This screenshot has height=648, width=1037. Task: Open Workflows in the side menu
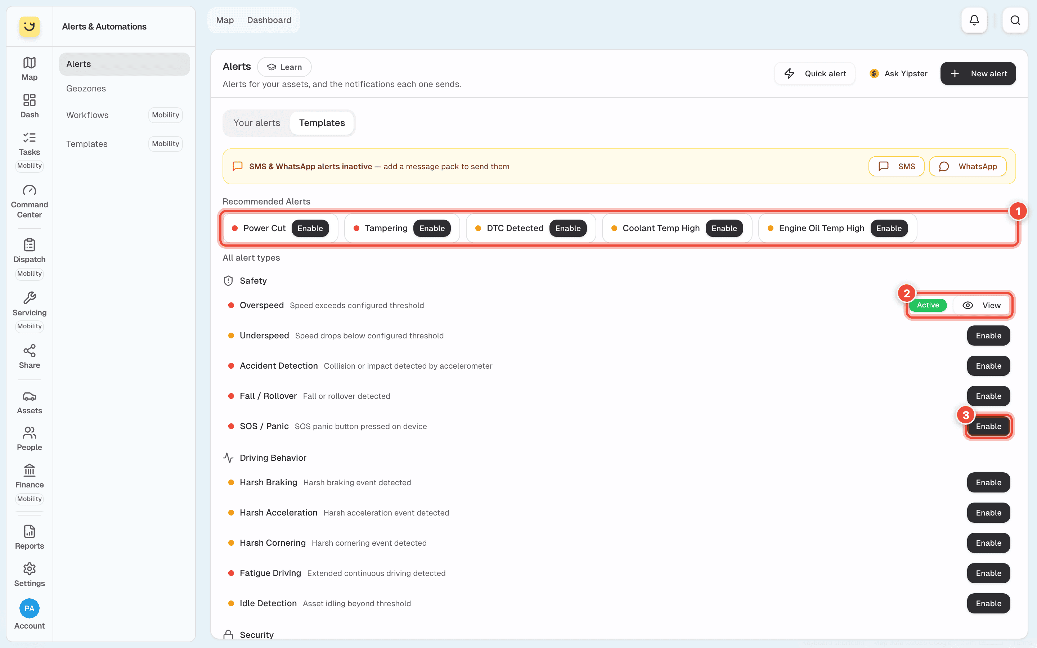(87, 115)
